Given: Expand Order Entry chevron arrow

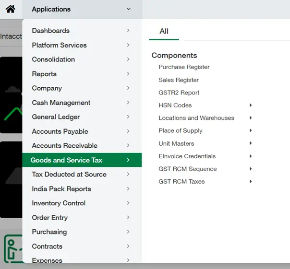Looking at the screenshot, I should (128, 218).
